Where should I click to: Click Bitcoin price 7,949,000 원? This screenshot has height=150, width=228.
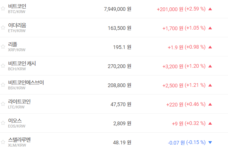pyautogui.click(x=117, y=9)
